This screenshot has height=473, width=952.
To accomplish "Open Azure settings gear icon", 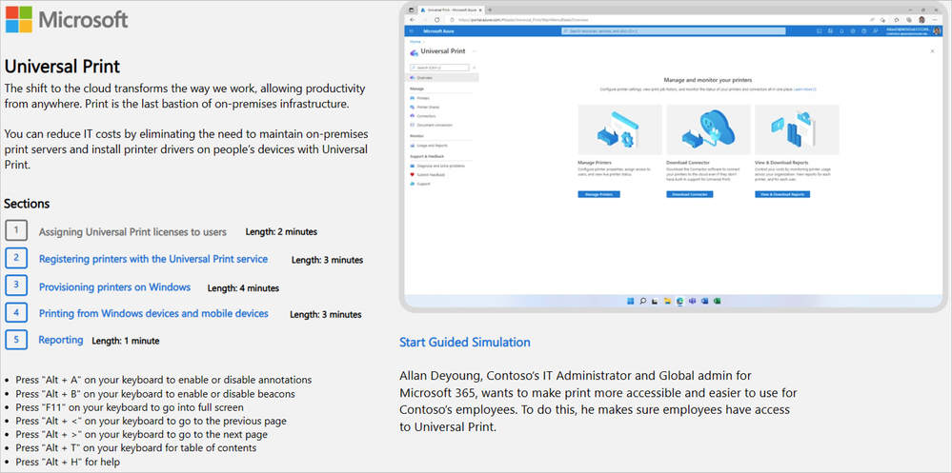I will pos(853,30).
